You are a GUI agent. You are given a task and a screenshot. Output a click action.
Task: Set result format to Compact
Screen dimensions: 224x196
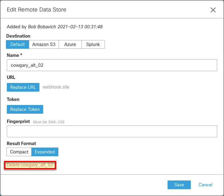coord(19,152)
